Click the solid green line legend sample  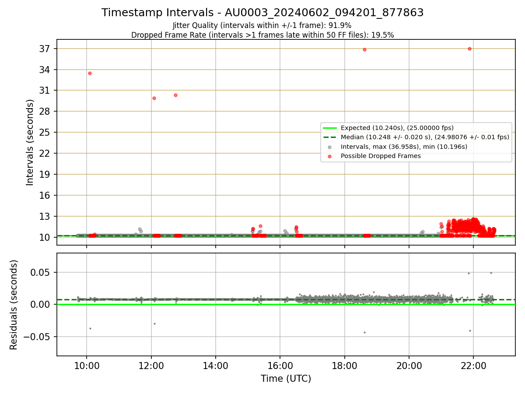pyautogui.click(x=330, y=128)
